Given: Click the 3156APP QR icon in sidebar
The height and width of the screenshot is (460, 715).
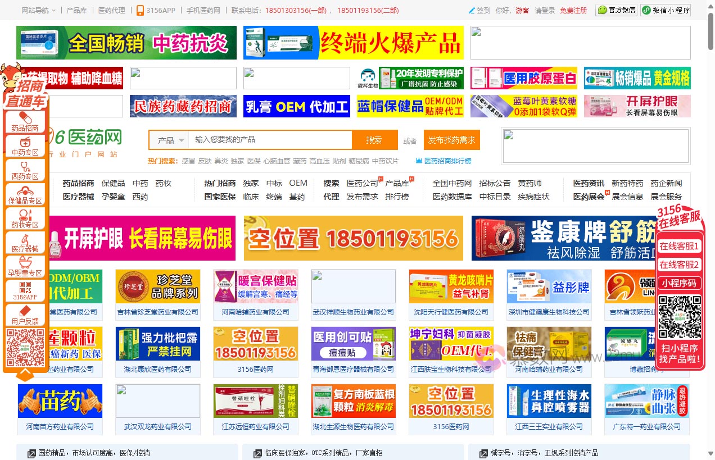Looking at the screenshot, I should (25, 288).
